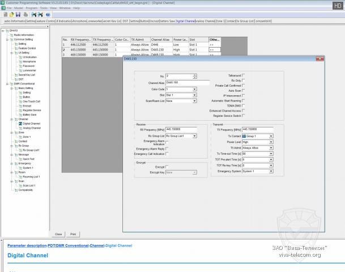Open the TX Admit dropdown
The height and width of the screenshot is (272, 345).
pos(271,148)
